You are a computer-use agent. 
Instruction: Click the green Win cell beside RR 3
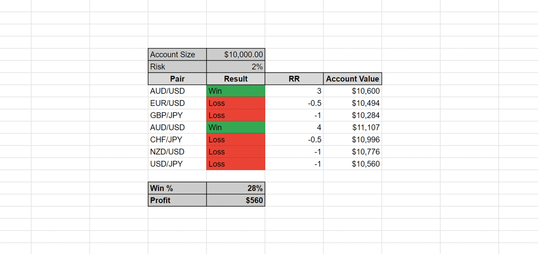[236, 91]
